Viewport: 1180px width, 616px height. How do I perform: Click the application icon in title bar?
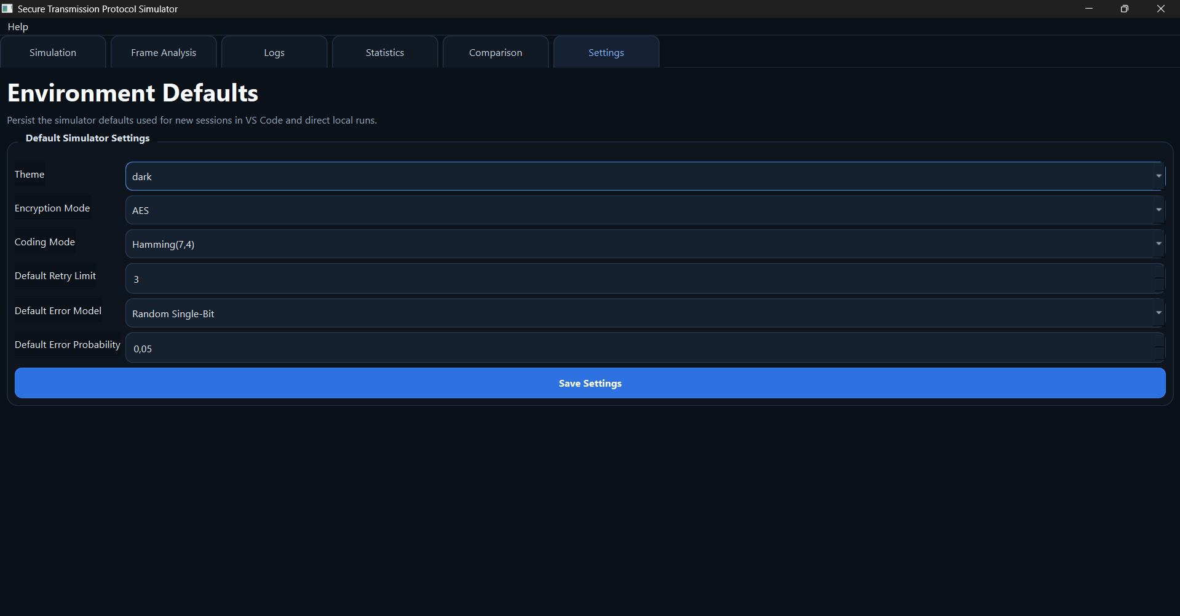7,9
